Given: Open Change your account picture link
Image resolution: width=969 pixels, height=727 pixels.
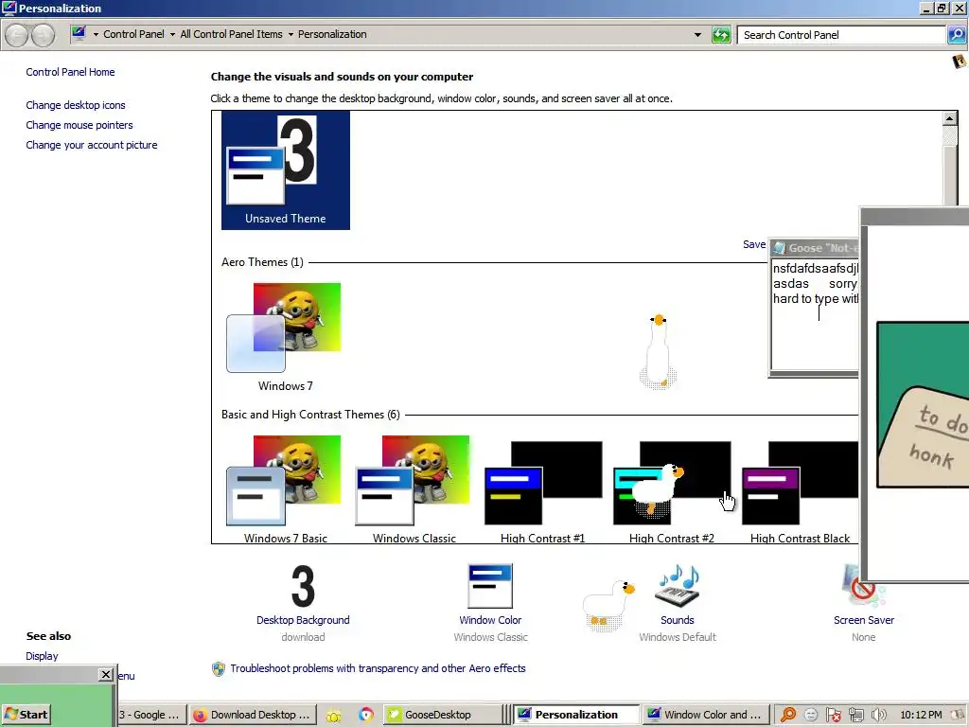Looking at the screenshot, I should 92,145.
